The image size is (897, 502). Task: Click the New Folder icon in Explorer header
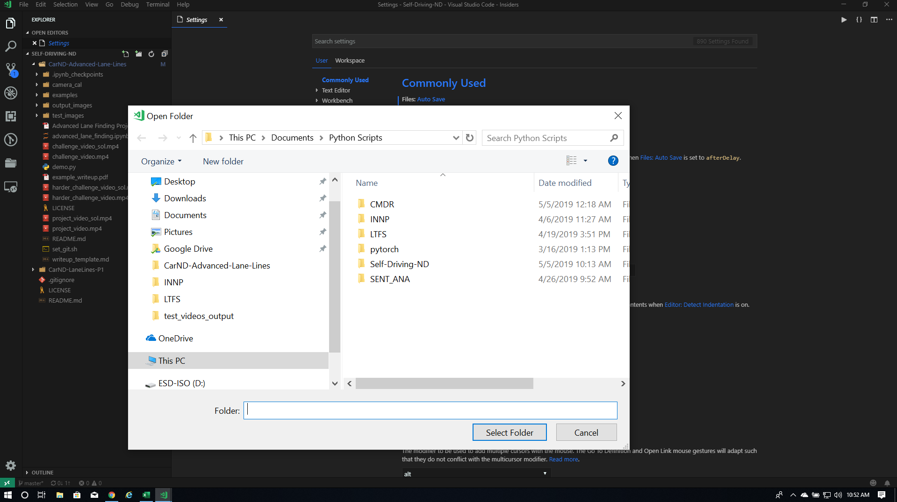[138, 54]
